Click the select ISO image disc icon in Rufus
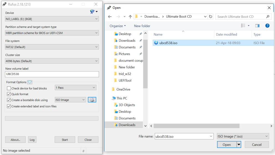This screenshot has width=275, height=155. (92, 100)
